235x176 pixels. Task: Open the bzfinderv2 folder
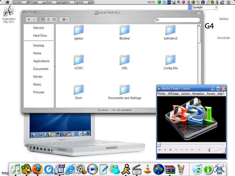pyautogui.click(x=171, y=33)
